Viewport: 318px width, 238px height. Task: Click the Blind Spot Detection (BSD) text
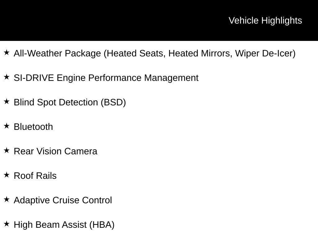(x=70, y=102)
